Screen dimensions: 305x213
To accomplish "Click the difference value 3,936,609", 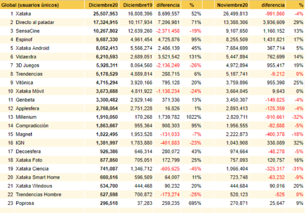I will tap(274, 22).
